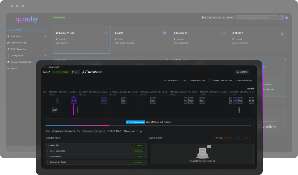Open Mission Planning sidebar item

coord(27,43)
